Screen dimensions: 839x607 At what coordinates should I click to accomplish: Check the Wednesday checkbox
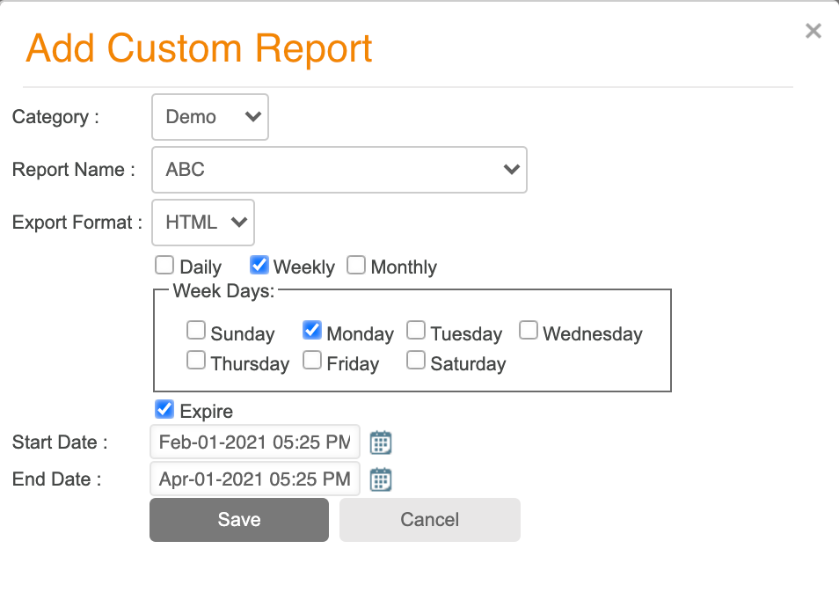tap(528, 329)
